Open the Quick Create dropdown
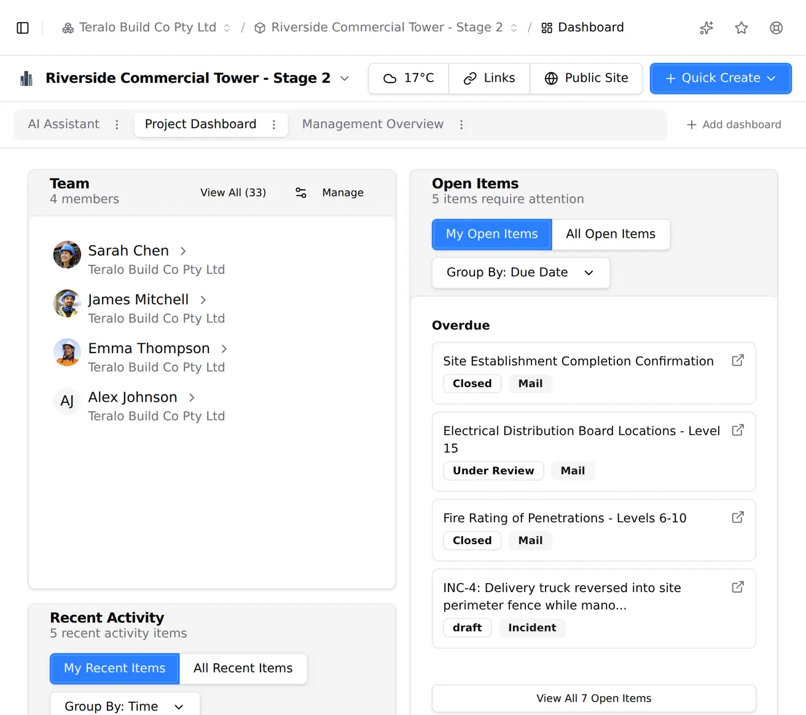 coord(721,78)
